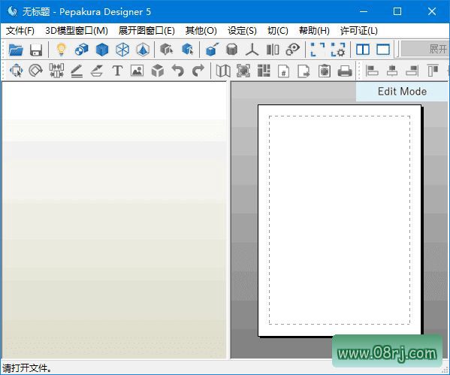450x375 pixels.
Task: Click inside the empty 3D model view
Action: click(x=114, y=219)
